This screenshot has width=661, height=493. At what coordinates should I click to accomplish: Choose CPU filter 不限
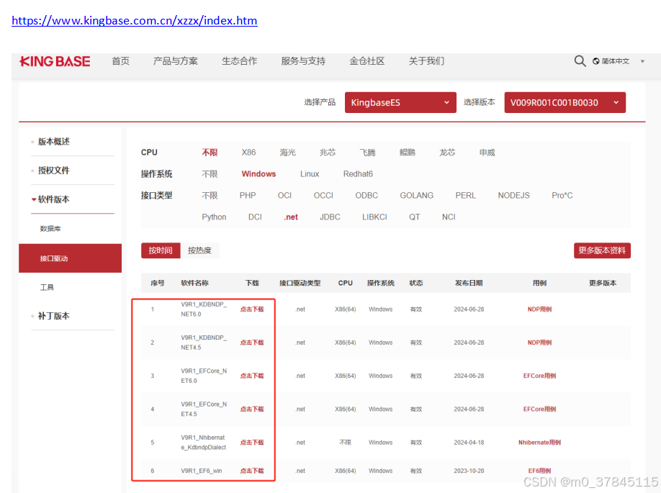210,153
